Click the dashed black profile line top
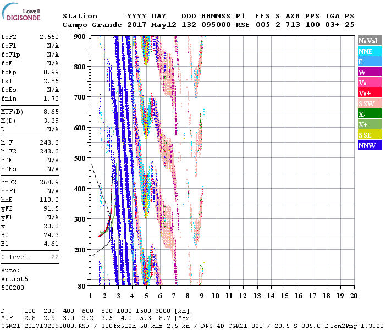The width and height of the screenshot is (385, 330). pos(92,166)
